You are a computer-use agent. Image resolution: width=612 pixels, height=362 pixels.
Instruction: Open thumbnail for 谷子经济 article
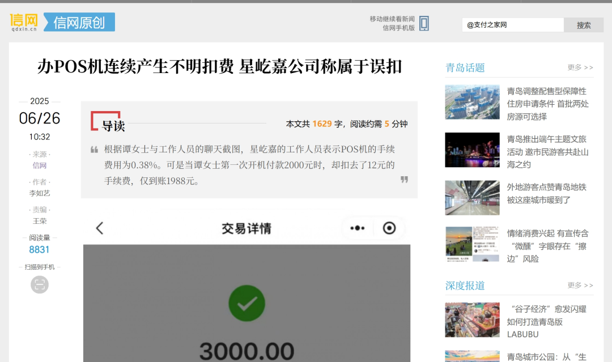472,320
